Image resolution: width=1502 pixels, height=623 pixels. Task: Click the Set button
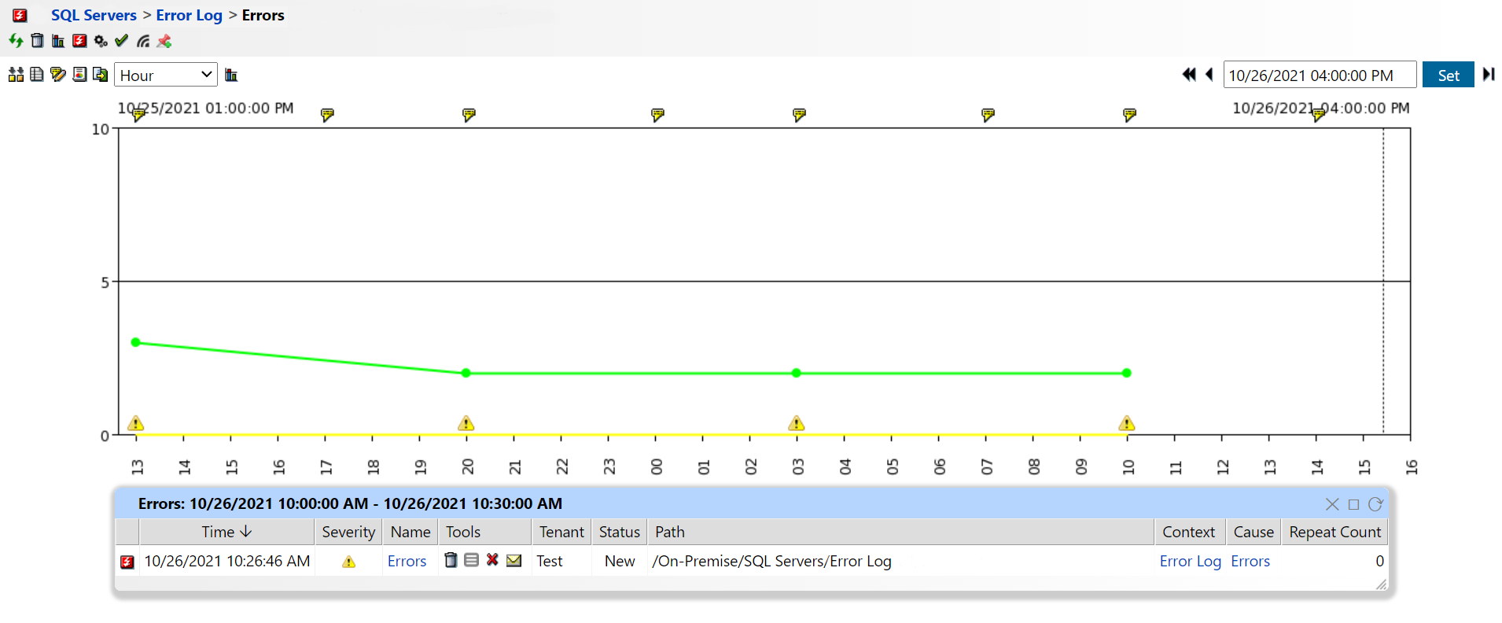(x=1448, y=75)
